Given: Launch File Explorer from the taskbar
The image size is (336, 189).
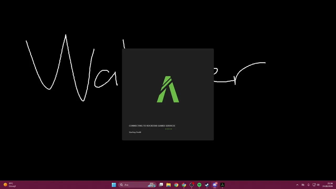Looking at the screenshot, I should tap(169, 185).
